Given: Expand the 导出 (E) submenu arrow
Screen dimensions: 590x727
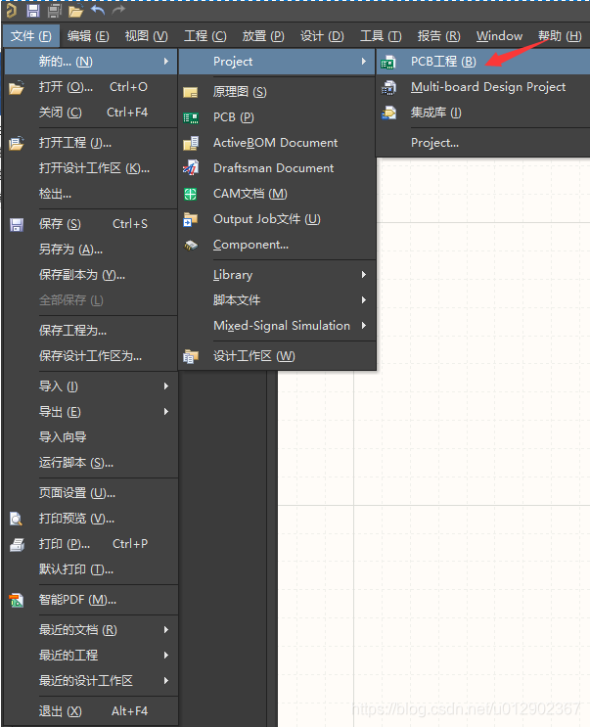Looking at the screenshot, I should pyautogui.click(x=166, y=411).
